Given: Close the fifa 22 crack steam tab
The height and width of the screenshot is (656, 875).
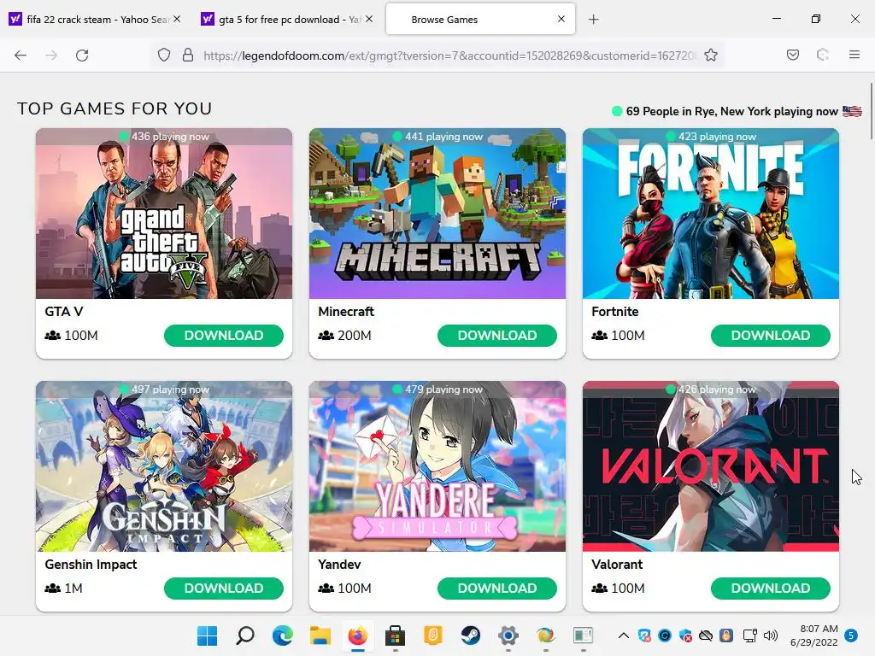Looking at the screenshot, I should pyautogui.click(x=177, y=19).
